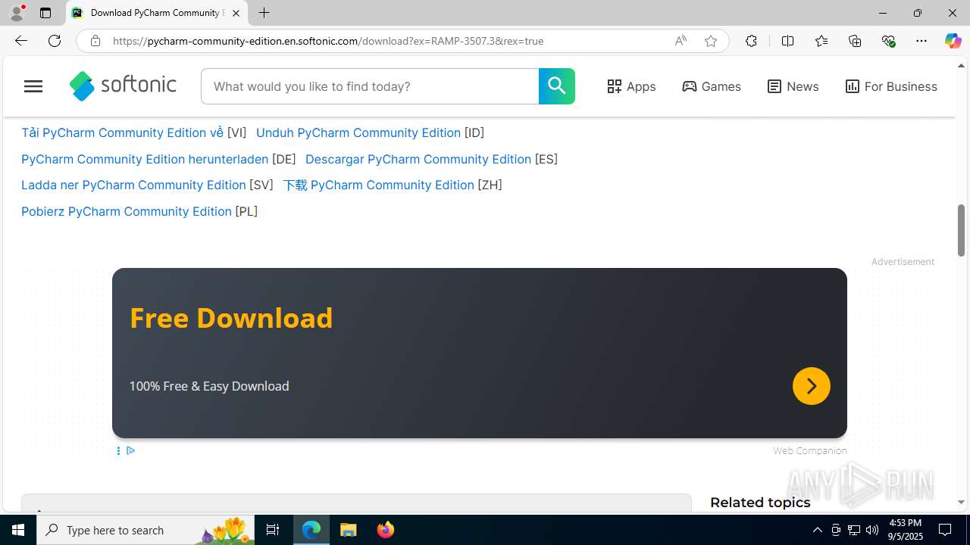The height and width of the screenshot is (545, 970).
Task: Activate Read aloud icon in address bar
Action: pos(681,41)
